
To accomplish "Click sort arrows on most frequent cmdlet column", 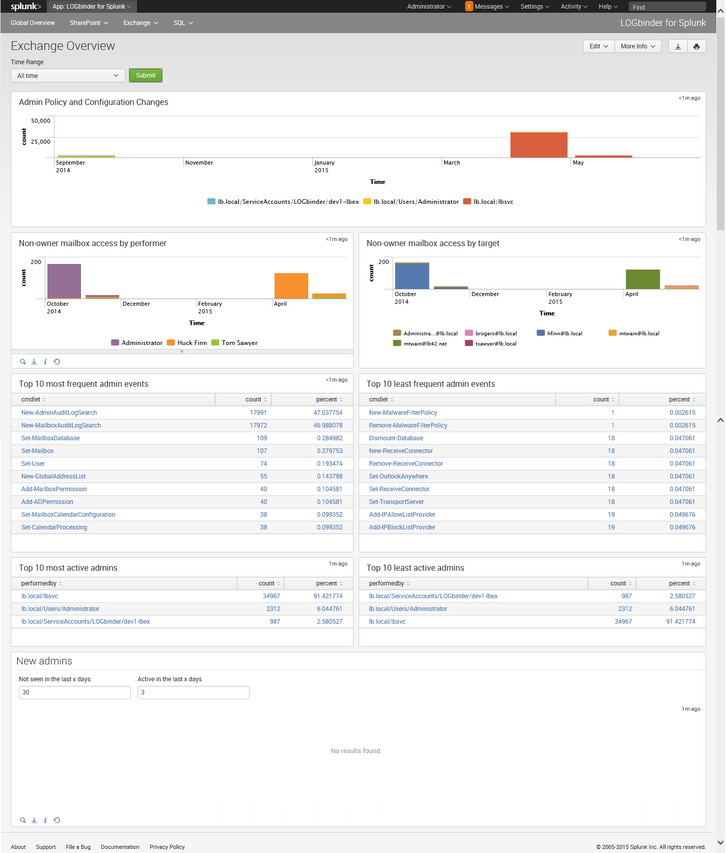I will (44, 399).
